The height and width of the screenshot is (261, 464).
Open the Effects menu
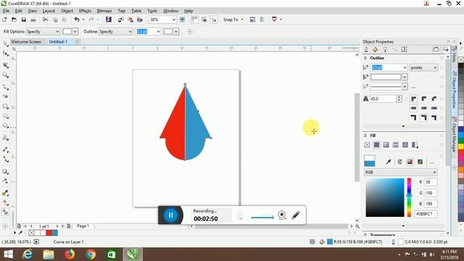point(85,11)
